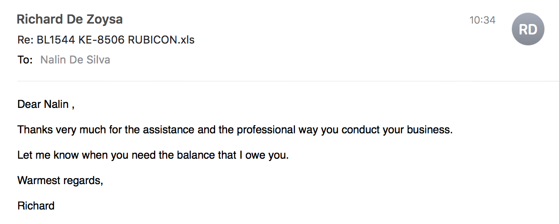Click the header separator line below recipient
Image resolution: width=559 pixels, height=224 pixels.
[x=288, y=81]
